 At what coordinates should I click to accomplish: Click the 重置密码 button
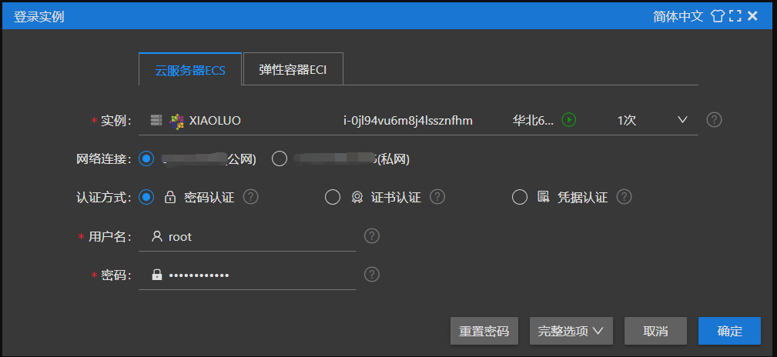(x=484, y=331)
